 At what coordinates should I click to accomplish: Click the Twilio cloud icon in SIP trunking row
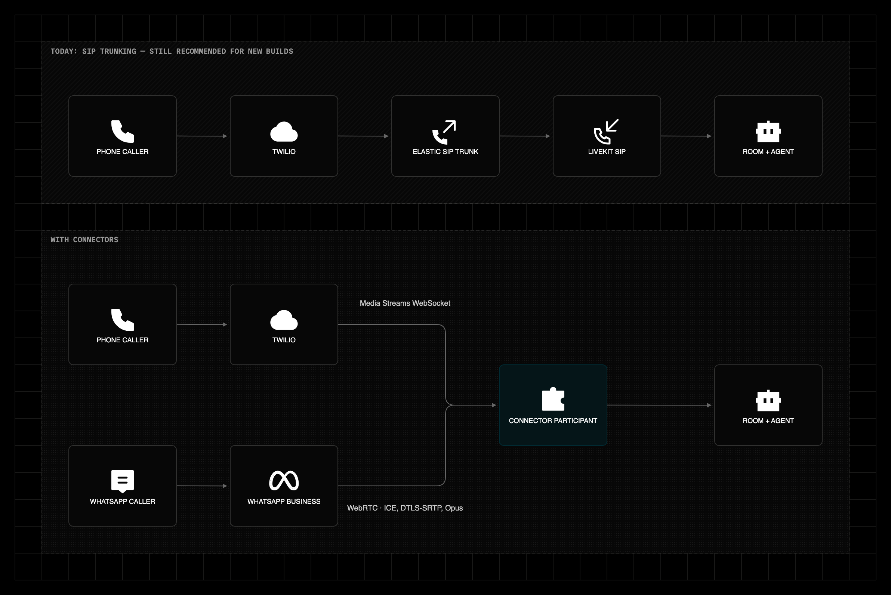[284, 131]
